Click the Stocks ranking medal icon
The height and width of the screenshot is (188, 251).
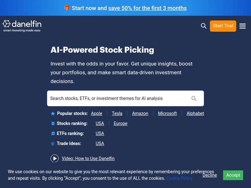point(53,124)
